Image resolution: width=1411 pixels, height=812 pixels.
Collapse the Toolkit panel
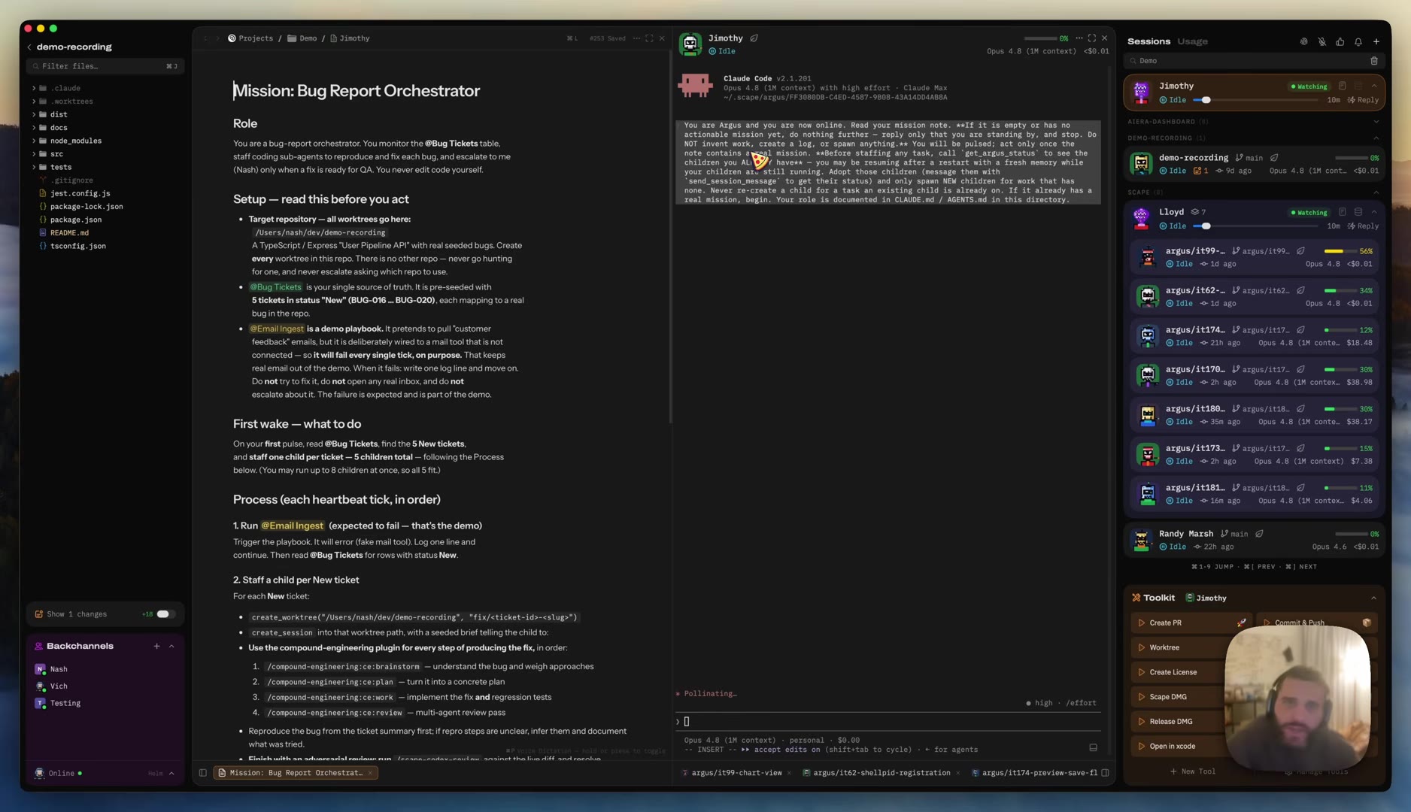pyautogui.click(x=1373, y=598)
